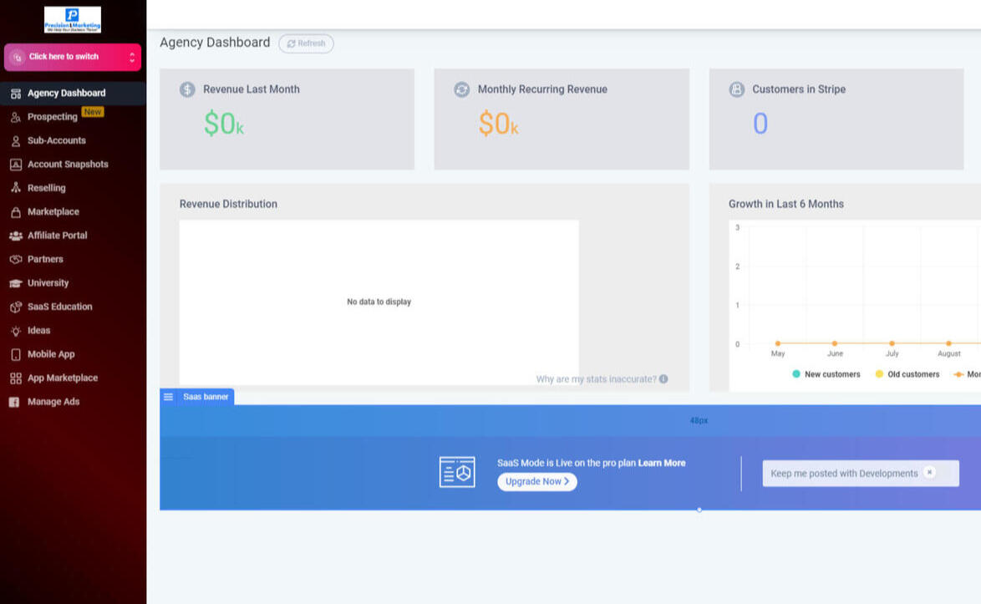This screenshot has height=604, width=981.
Task: Click the Precision Marketing logo
Action: pos(73,19)
